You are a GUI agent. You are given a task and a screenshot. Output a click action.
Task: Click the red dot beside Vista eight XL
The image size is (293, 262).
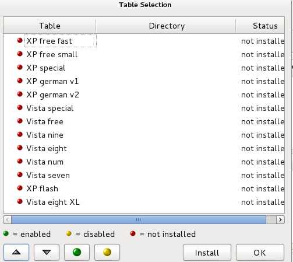tap(20, 201)
